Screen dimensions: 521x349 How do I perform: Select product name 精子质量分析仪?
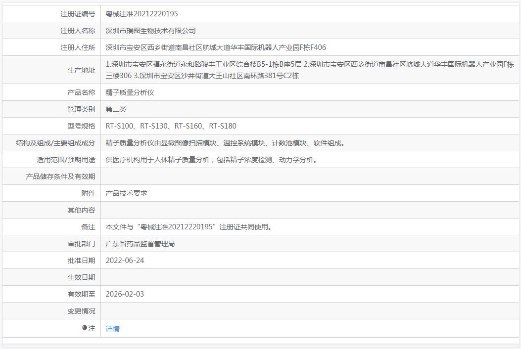[x=130, y=92]
